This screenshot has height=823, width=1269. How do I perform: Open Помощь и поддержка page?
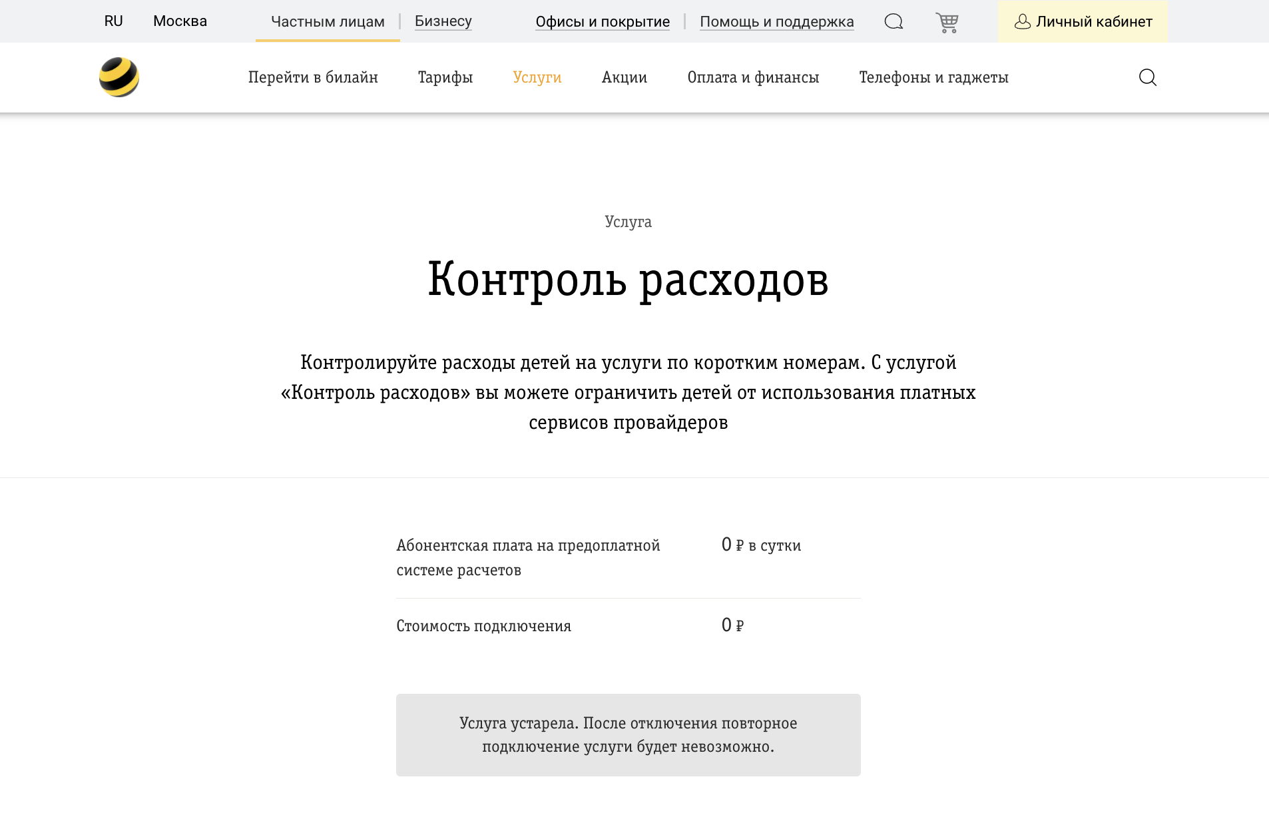click(776, 21)
